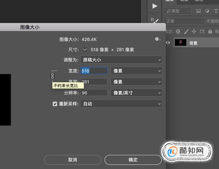Select the 背景 layer name
Viewport: 219px width, 169px height.
[193, 43]
